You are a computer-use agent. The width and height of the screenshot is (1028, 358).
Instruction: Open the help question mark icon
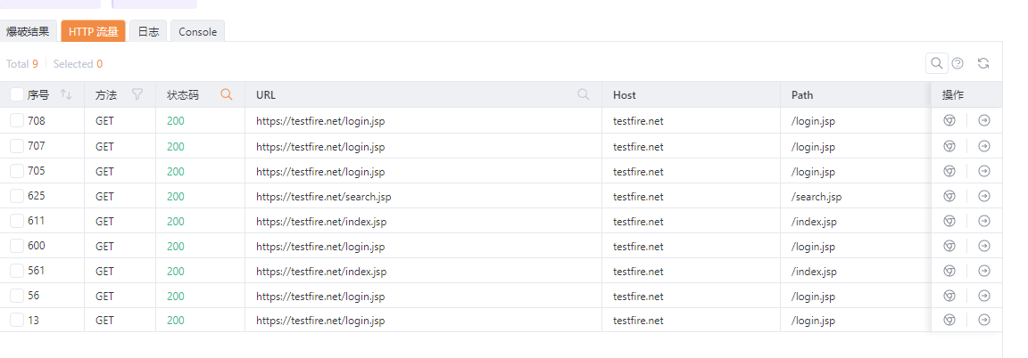pos(958,63)
